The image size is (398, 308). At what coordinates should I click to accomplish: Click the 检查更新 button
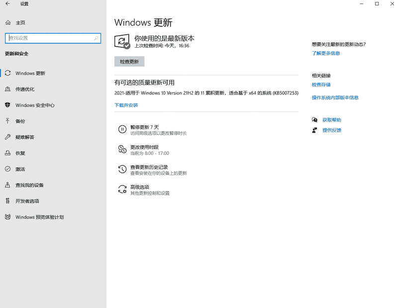click(x=129, y=61)
